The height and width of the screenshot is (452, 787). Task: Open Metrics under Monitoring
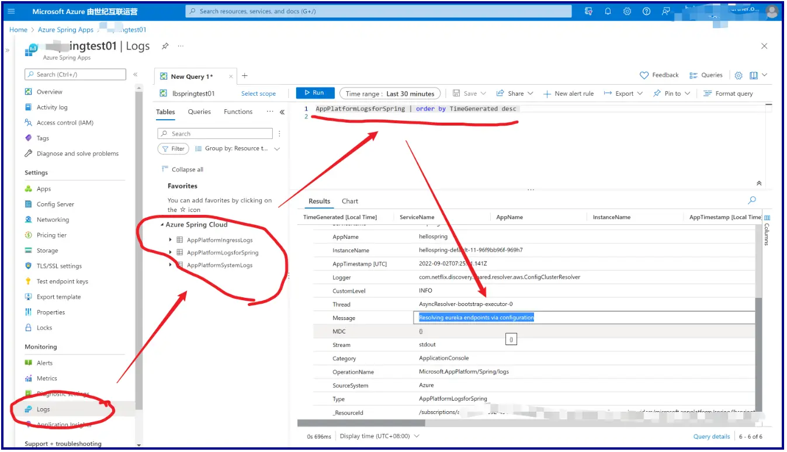pos(47,378)
